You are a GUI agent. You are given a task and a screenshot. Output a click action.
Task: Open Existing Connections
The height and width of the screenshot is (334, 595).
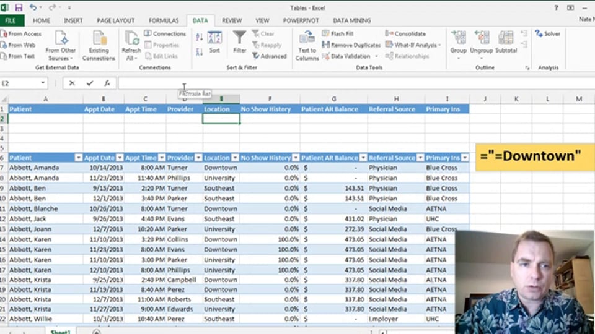[x=99, y=45]
